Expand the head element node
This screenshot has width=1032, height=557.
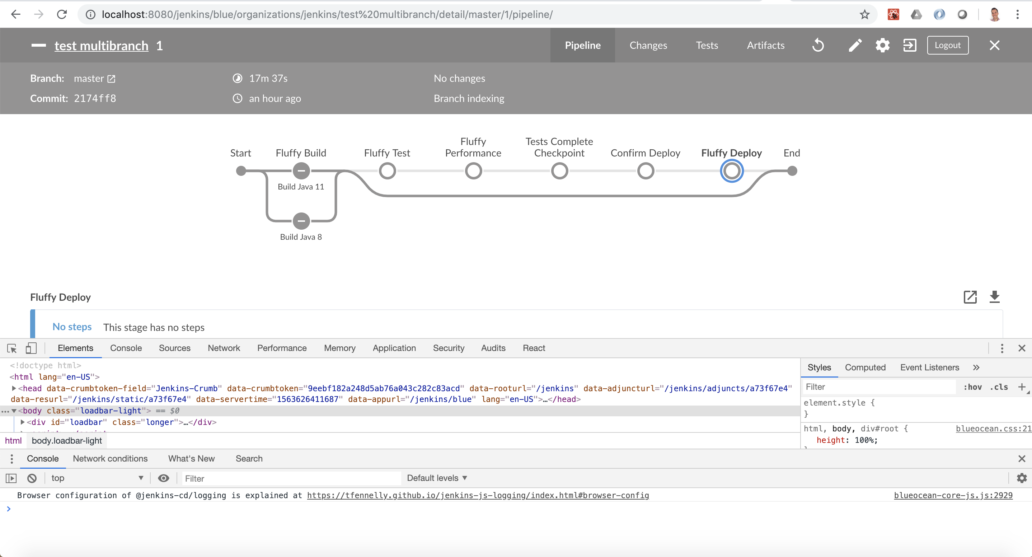click(x=14, y=388)
